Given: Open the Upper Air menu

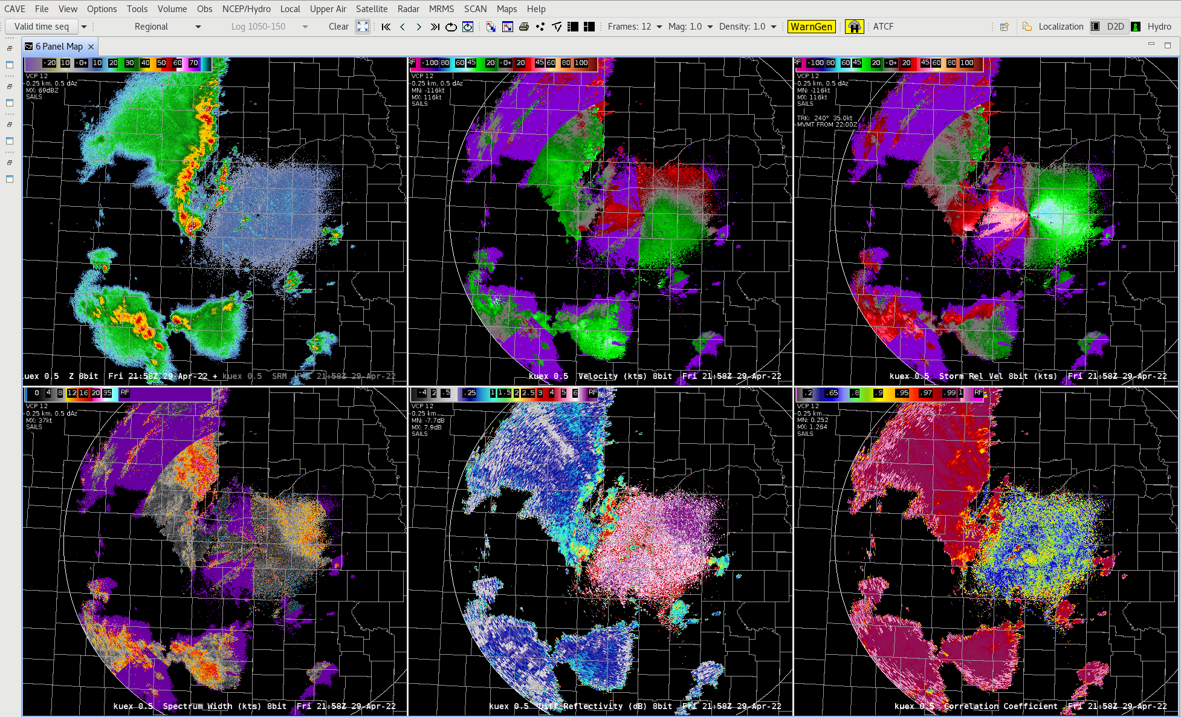Looking at the screenshot, I should pyautogui.click(x=328, y=9).
